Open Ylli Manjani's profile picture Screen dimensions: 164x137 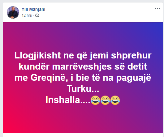coord(13,12)
